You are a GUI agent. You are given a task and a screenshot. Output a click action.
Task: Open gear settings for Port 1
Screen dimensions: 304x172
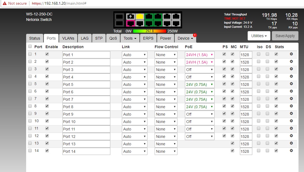(291, 54)
